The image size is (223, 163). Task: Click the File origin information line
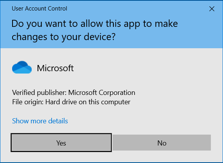[71, 102]
